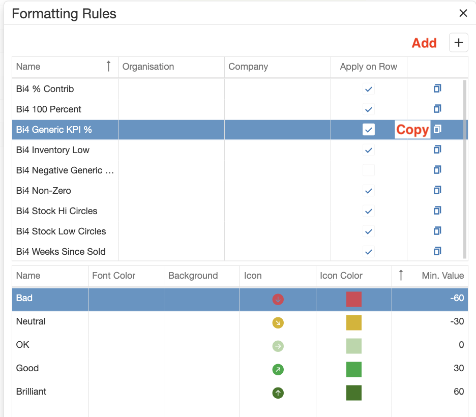
Task: Open the yellow icon color swatch for Neutral
Action: pyautogui.click(x=353, y=322)
